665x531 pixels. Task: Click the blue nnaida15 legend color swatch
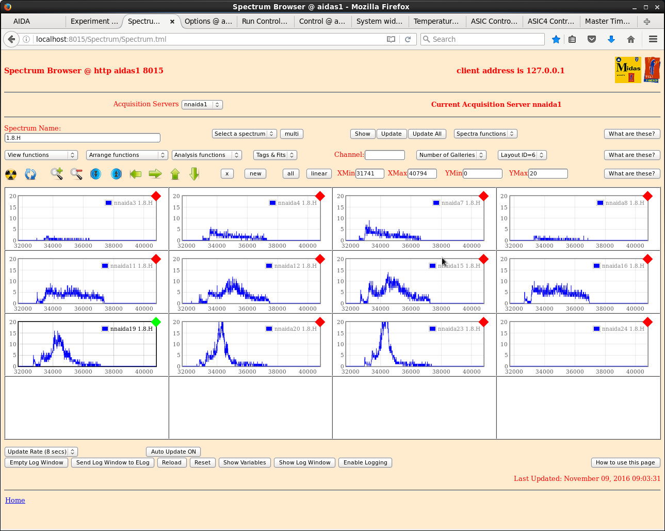point(432,266)
